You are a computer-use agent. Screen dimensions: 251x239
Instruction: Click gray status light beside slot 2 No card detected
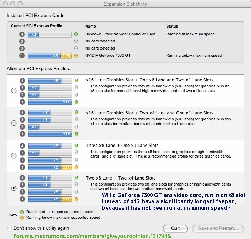[x=76, y=48]
